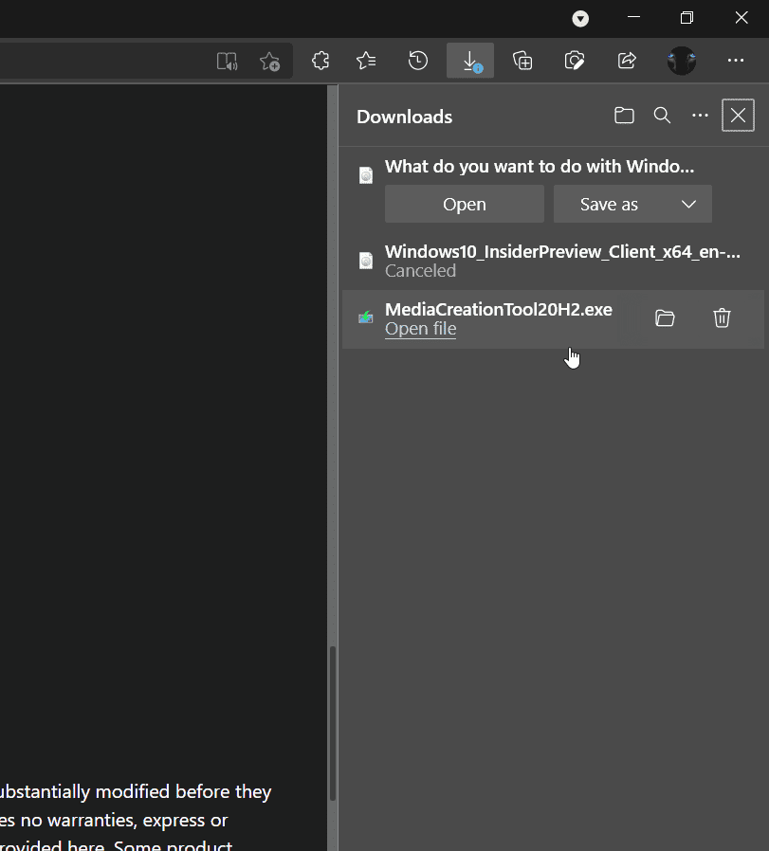Search downloads with magnifier icon
The image size is (769, 851).
(x=663, y=116)
